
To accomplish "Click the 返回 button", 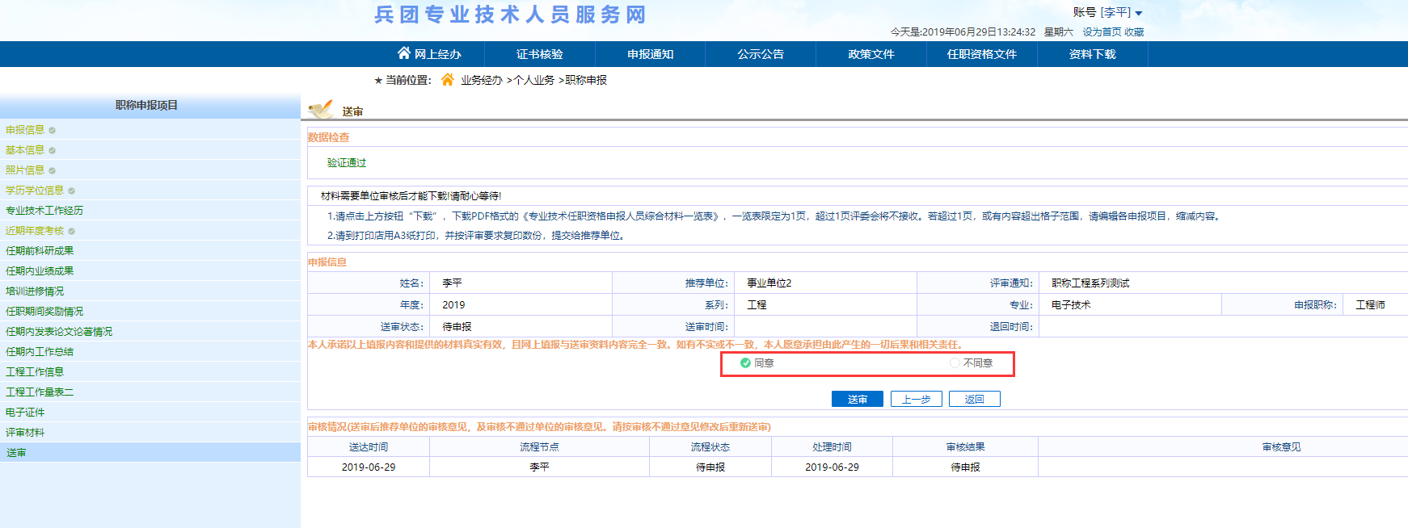I will pos(974,399).
